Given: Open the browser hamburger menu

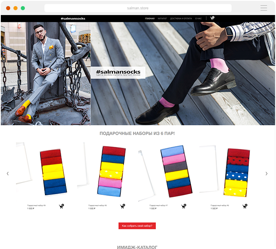Looking at the screenshot, I should 264,8.
